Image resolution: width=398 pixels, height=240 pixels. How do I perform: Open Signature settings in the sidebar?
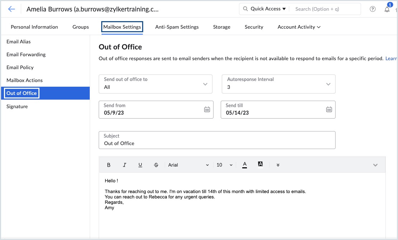click(17, 106)
